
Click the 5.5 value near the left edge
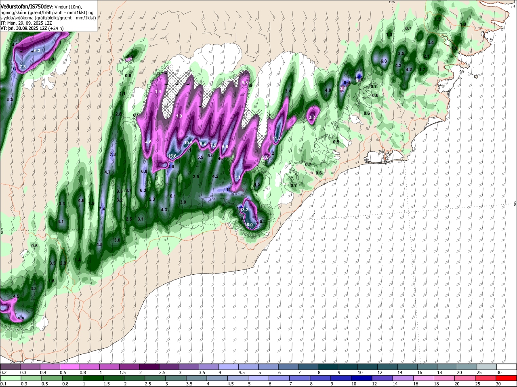pos(10,99)
